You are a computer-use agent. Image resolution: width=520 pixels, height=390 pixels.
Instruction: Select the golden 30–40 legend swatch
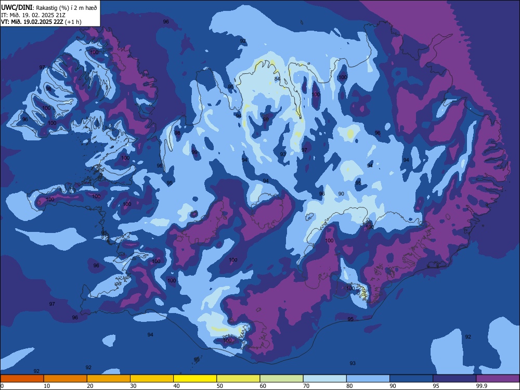[x=152, y=379]
